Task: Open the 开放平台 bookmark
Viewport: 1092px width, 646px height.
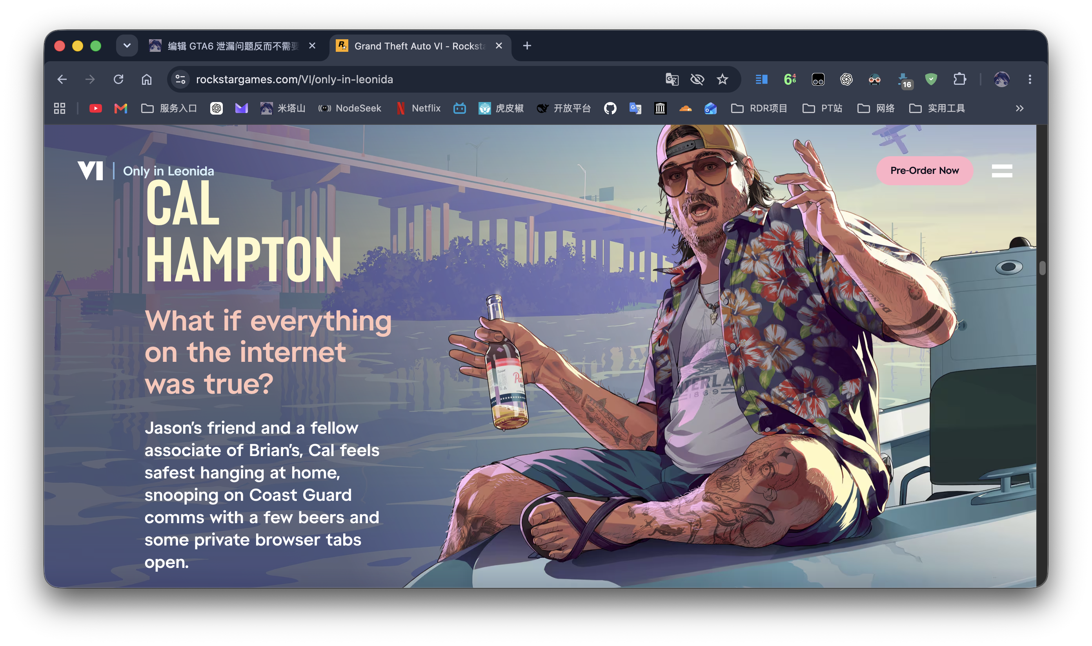Action: [x=564, y=108]
